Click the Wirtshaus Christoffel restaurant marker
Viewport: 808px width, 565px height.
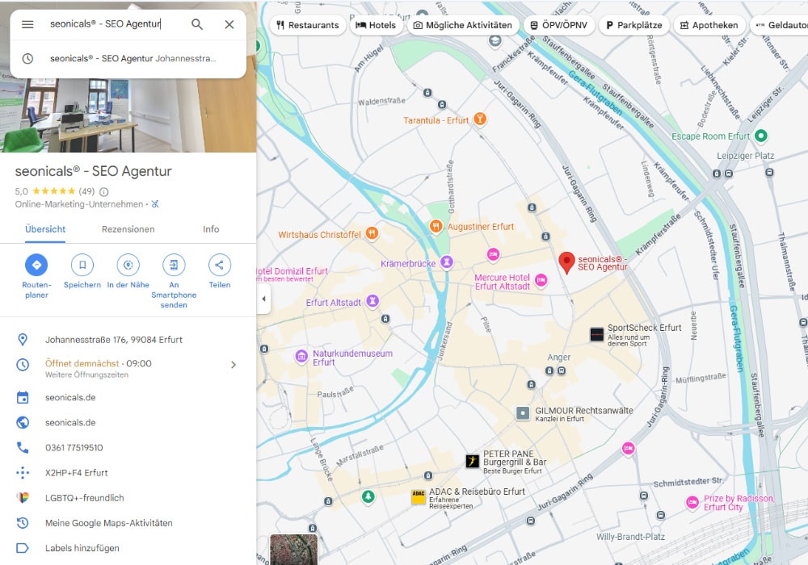coord(372,233)
